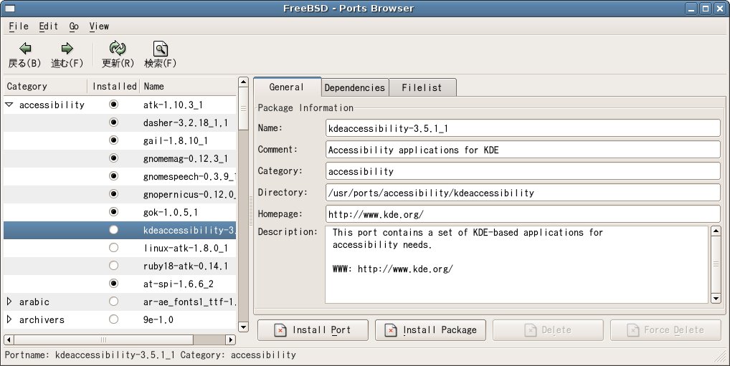Toggle installed radio for gnomemag-0.12.3_1
The height and width of the screenshot is (366, 730).
[113, 158]
